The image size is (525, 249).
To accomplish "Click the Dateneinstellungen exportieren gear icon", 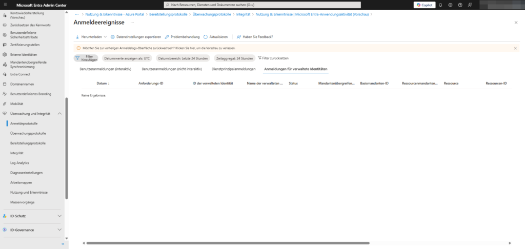I will 113,37.
